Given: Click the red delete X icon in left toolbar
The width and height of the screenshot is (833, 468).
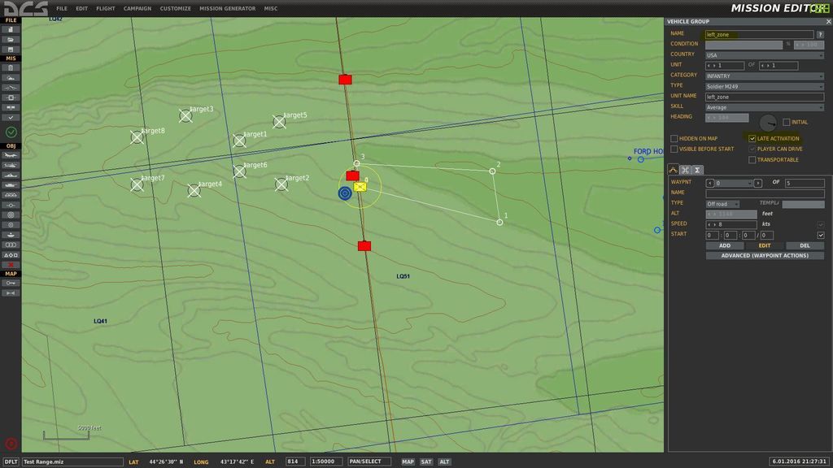Looking at the screenshot, I should point(11,264).
